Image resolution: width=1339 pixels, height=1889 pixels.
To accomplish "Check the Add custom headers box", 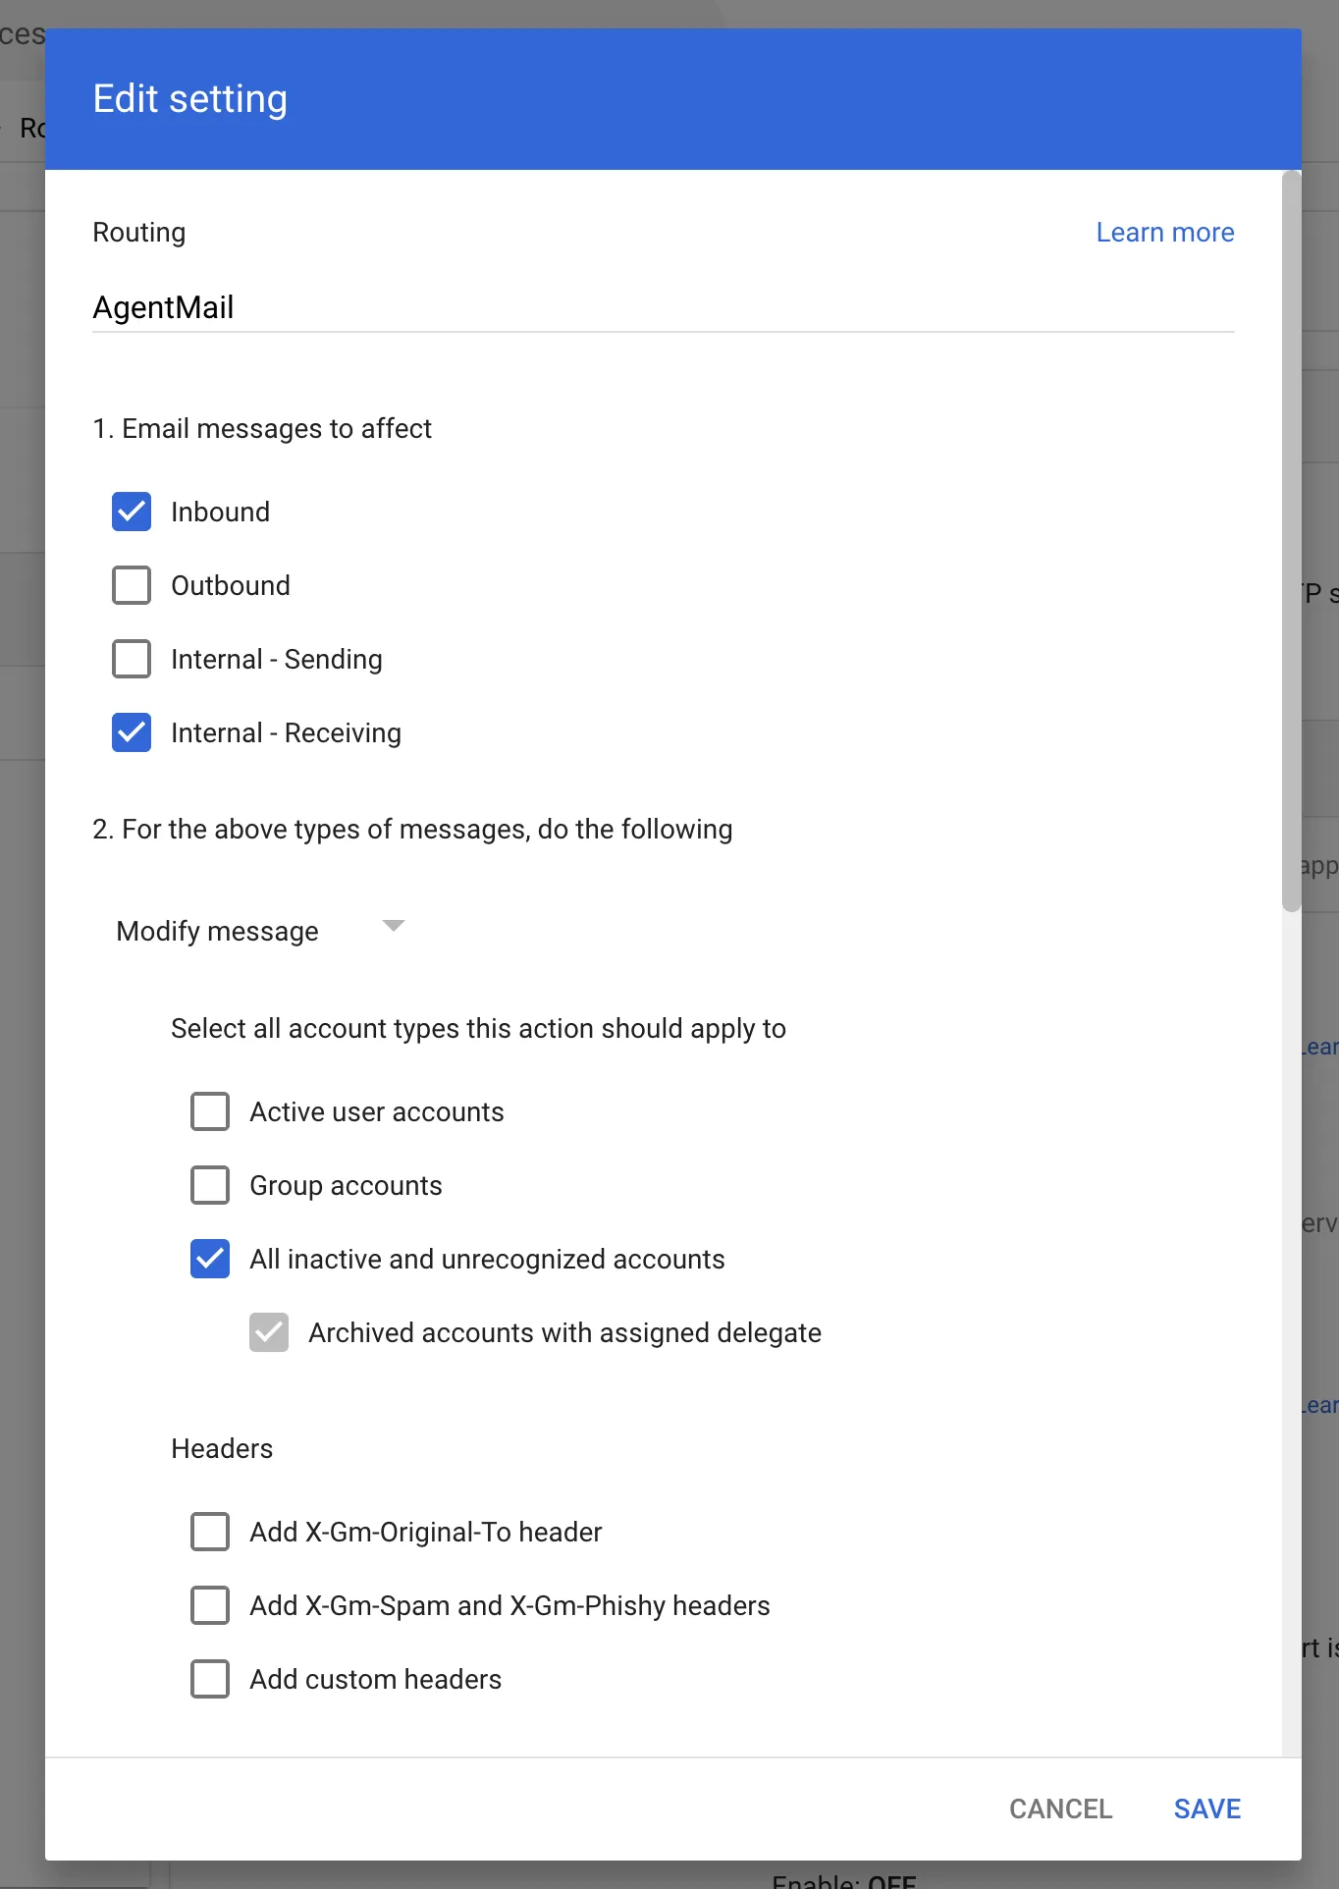I will (210, 1679).
